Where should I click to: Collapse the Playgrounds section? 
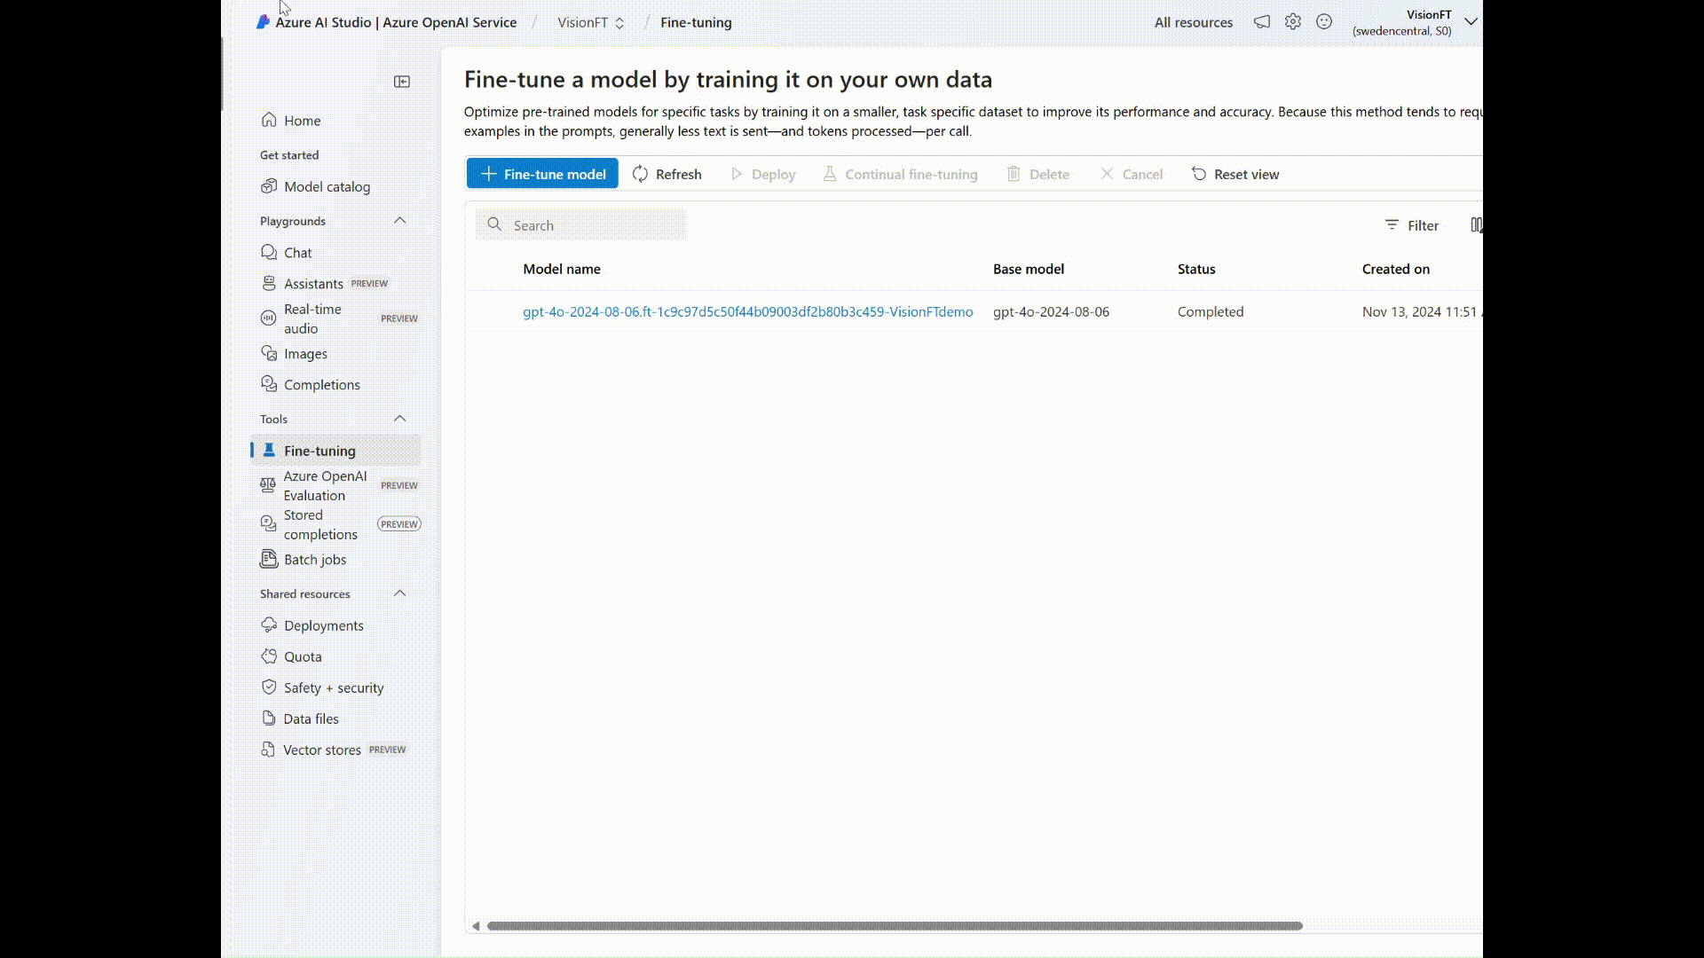[399, 221]
